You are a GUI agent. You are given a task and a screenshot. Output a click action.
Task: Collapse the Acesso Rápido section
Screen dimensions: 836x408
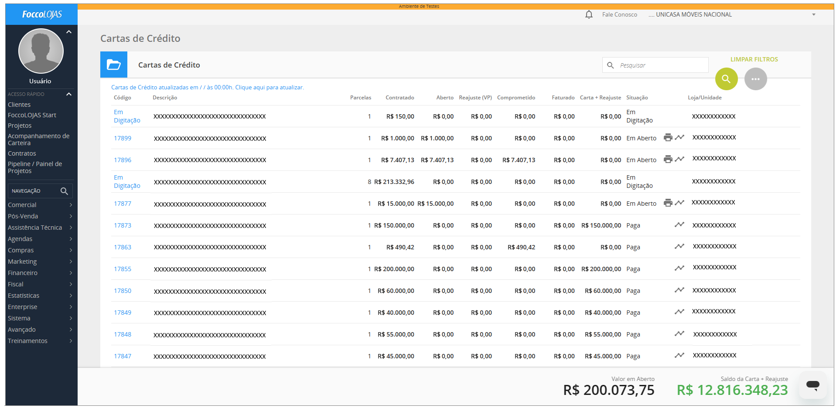tap(69, 94)
